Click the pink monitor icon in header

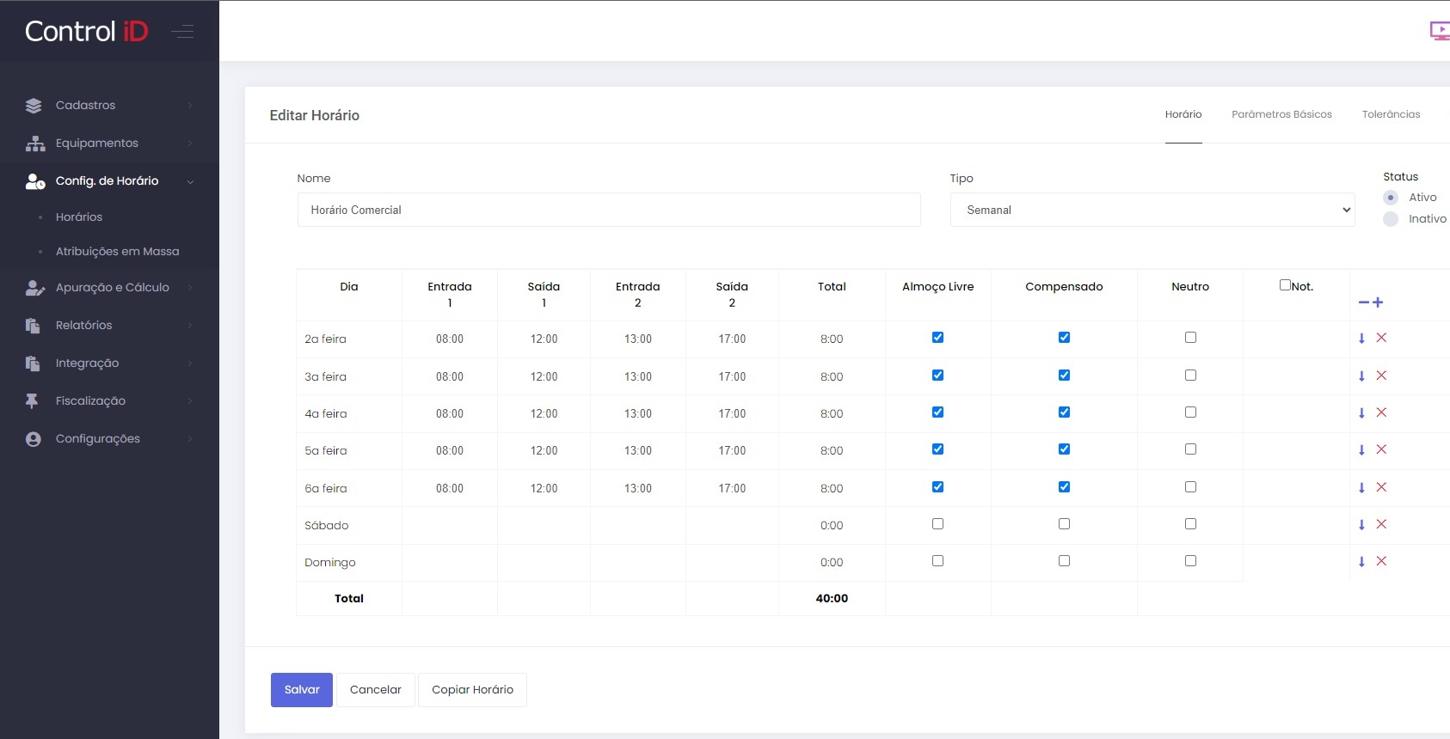tap(1439, 32)
